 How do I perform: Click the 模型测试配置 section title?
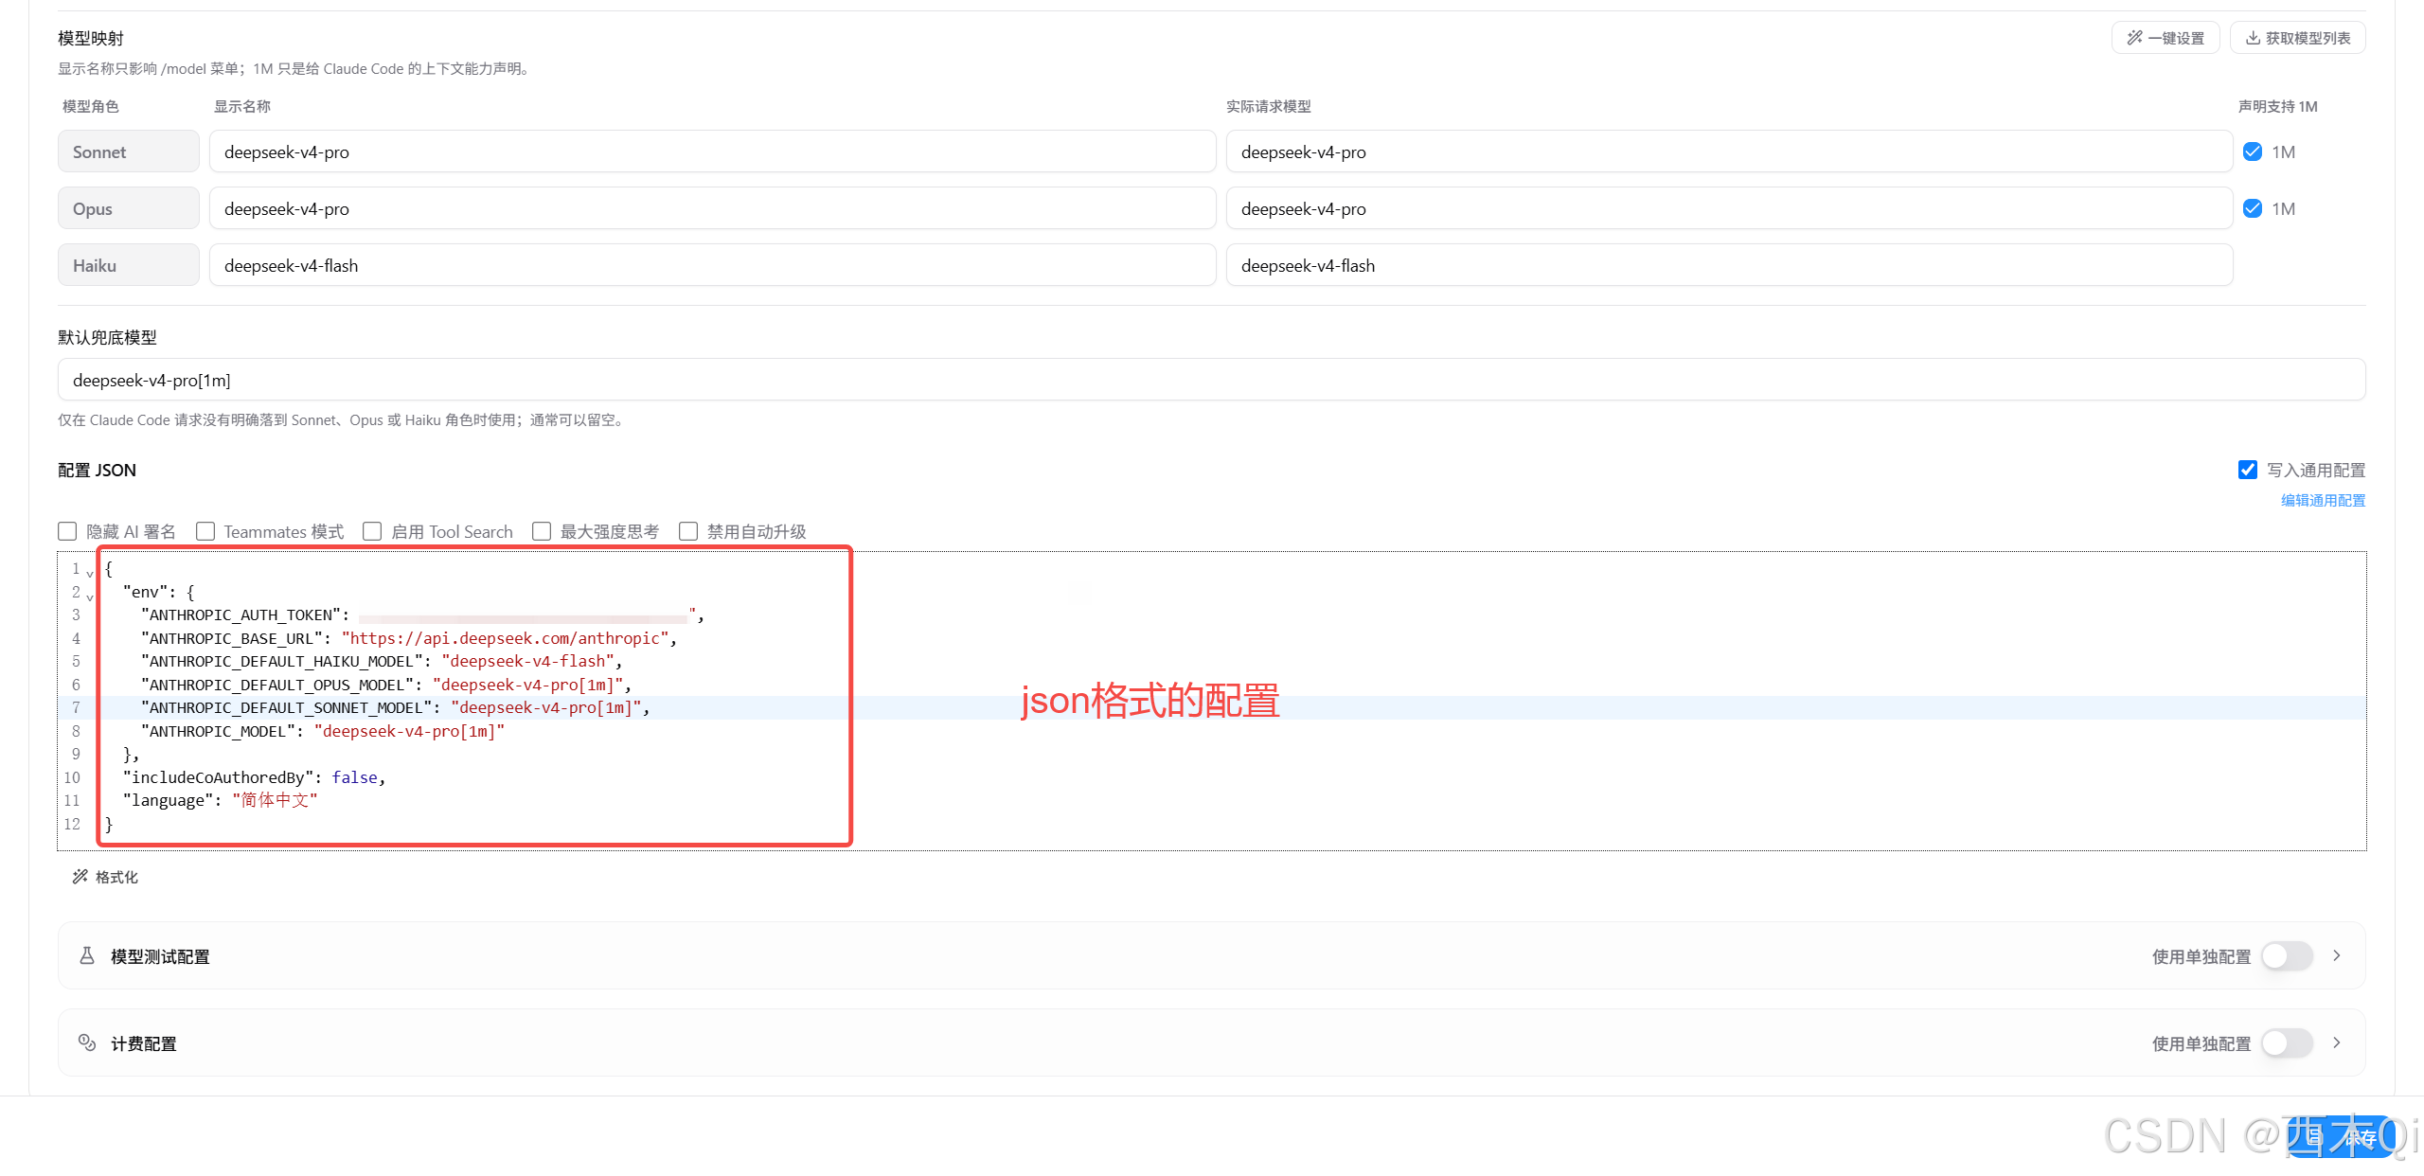tap(160, 956)
